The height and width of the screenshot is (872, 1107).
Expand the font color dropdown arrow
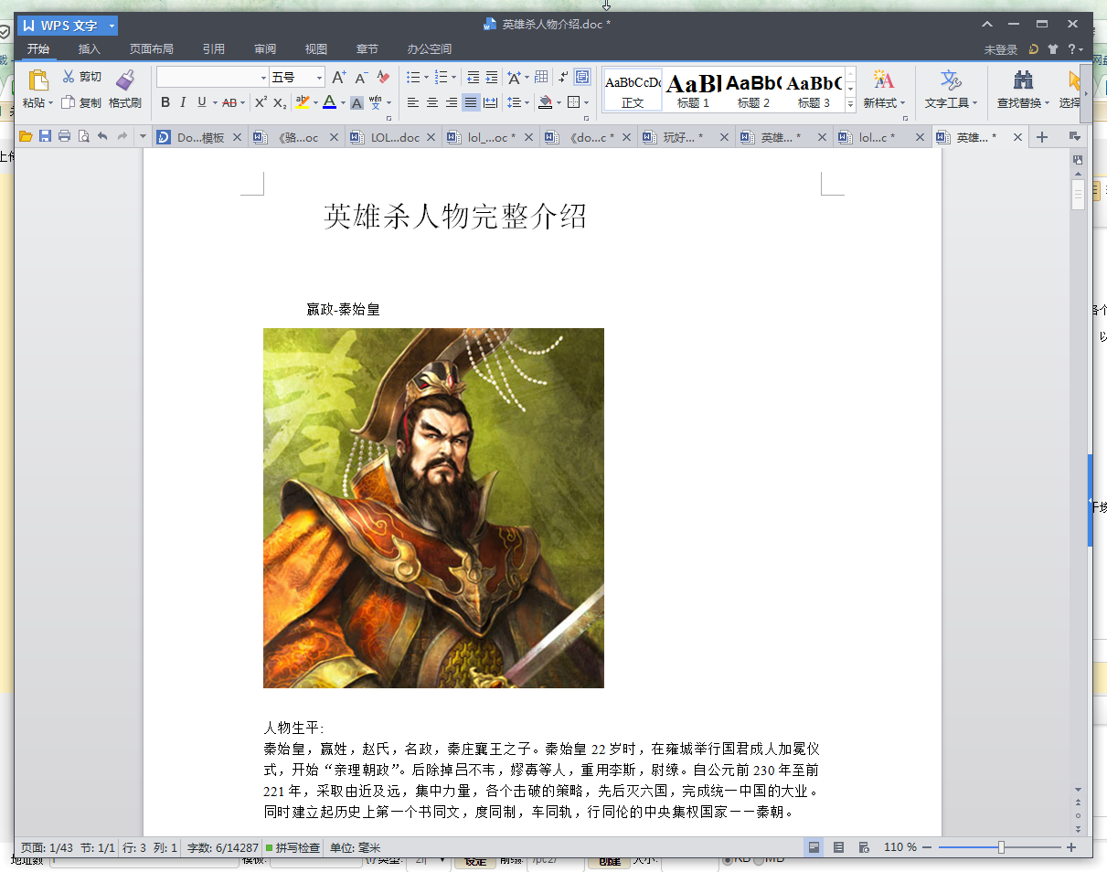[343, 103]
